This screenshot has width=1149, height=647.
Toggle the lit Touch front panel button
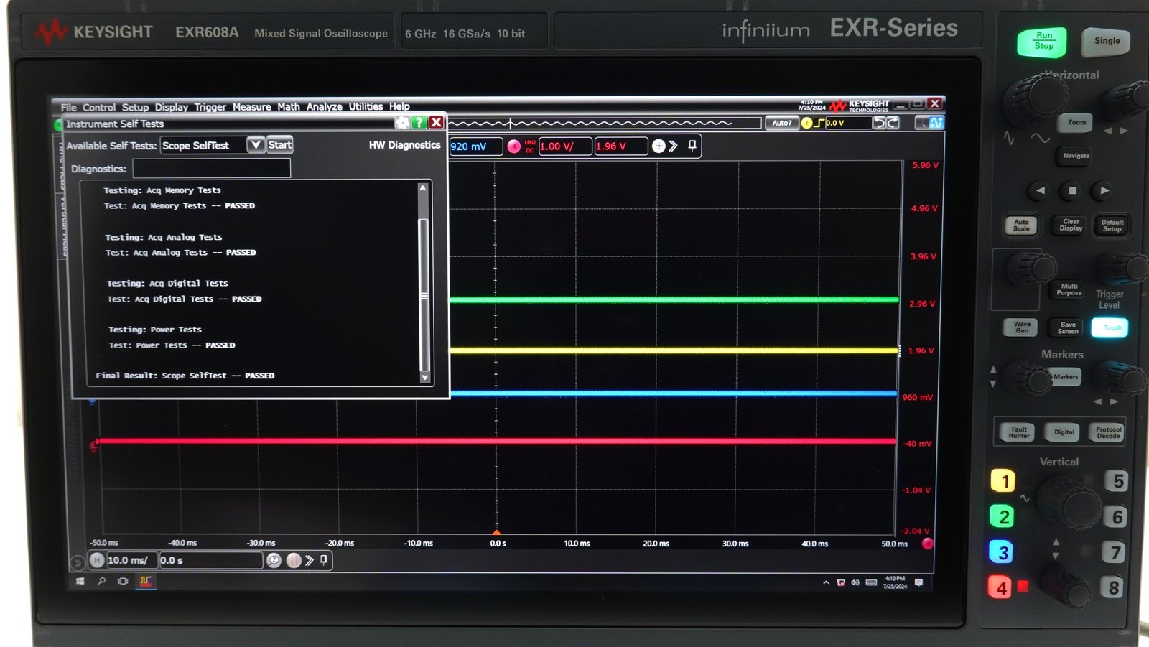pyautogui.click(x=1110, y=327)
